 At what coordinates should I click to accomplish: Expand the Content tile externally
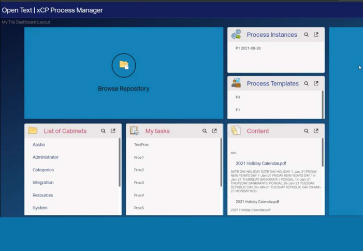[316, 131]
